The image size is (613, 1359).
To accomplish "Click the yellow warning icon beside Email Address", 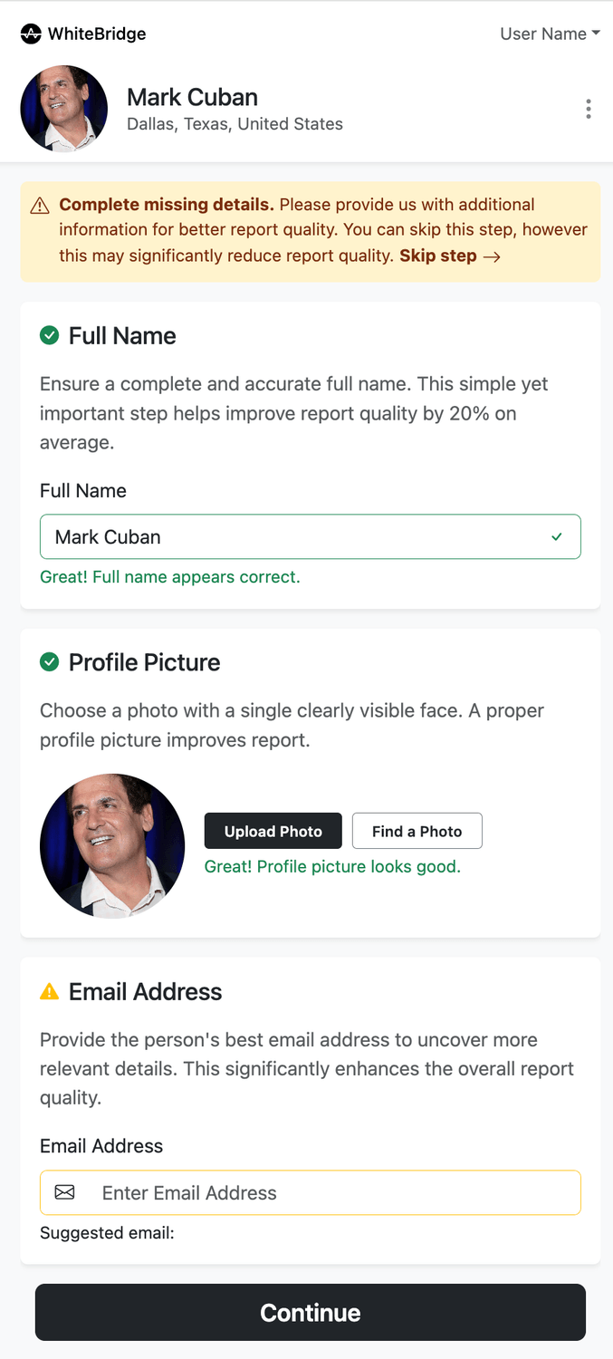I will point(49,991).
